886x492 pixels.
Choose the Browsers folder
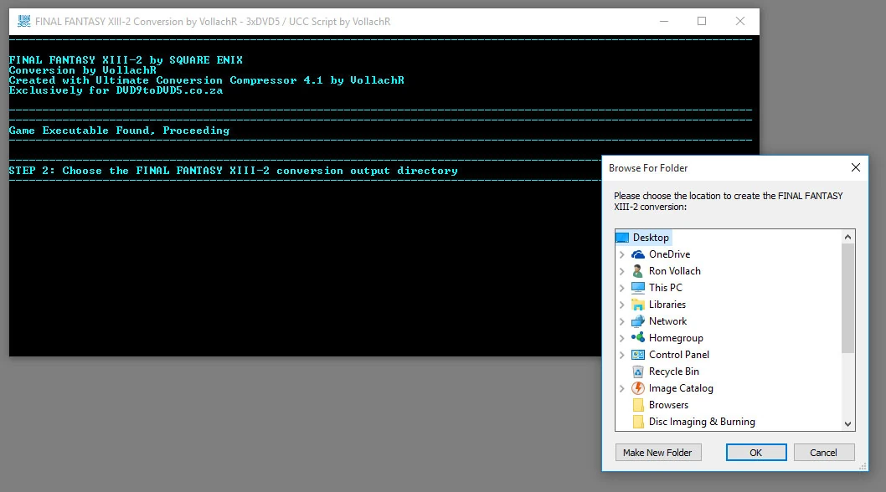[x=668, y=405]
